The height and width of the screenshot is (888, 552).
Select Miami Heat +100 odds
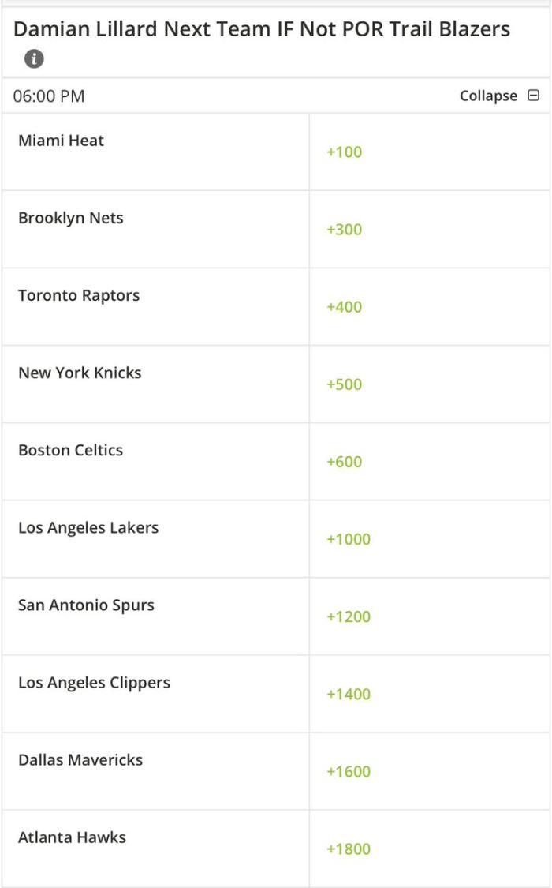(345, 152)
